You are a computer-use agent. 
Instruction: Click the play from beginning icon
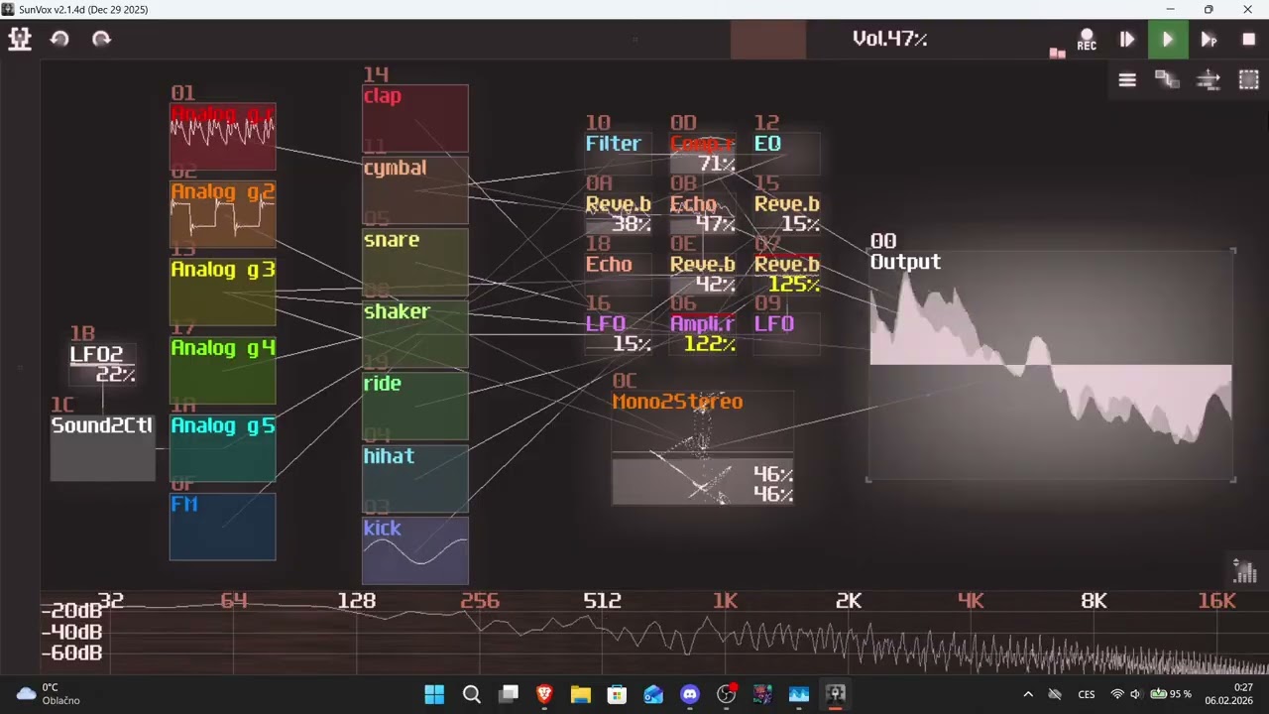click(x=1127, y=40)
